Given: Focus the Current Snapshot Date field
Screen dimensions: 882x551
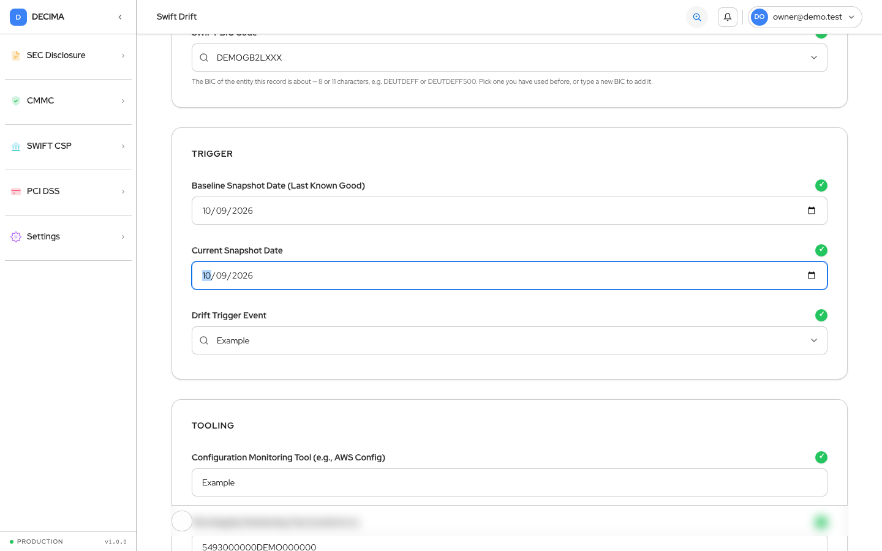Looking at the screenshot, I should click(510, 275).
